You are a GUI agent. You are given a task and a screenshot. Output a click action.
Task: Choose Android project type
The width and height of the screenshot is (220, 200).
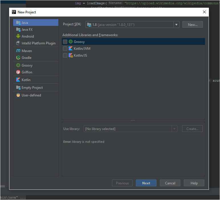pyautogui.click(x=36, y=36)
